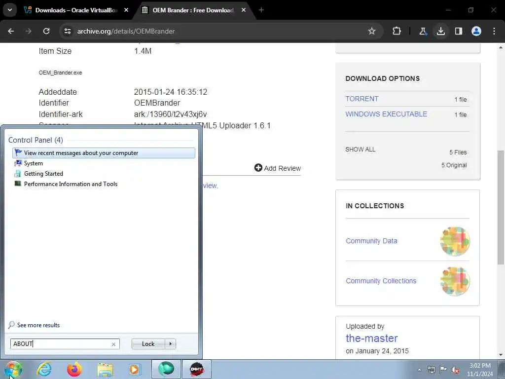Click the Item Size value 1.4M
Viewport: 505px width, 379px height.
143,51
